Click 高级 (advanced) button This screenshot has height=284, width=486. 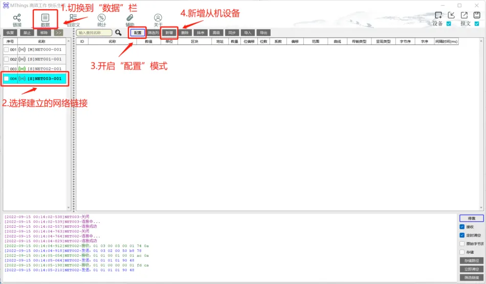(x=216, y=33)
